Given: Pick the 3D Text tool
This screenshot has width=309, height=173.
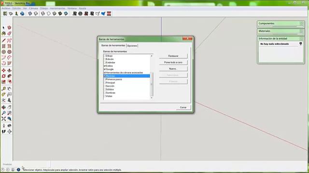Looking at the screenshot, I should click(x=9, y=100).
